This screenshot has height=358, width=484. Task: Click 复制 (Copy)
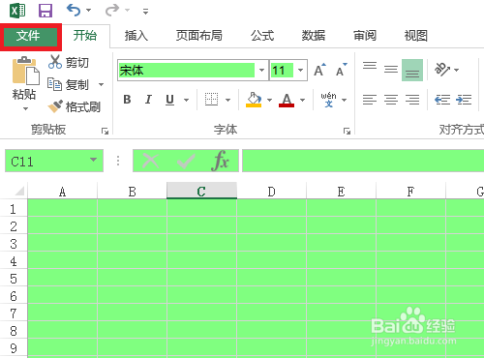click(x=68, y=84)
